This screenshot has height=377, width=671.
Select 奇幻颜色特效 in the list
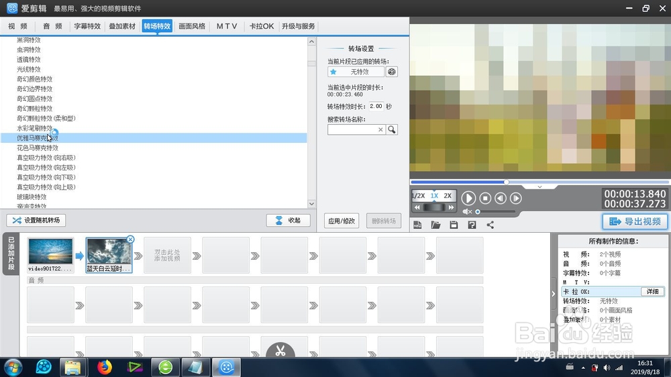pyautogui.click(x=34, y=78)
